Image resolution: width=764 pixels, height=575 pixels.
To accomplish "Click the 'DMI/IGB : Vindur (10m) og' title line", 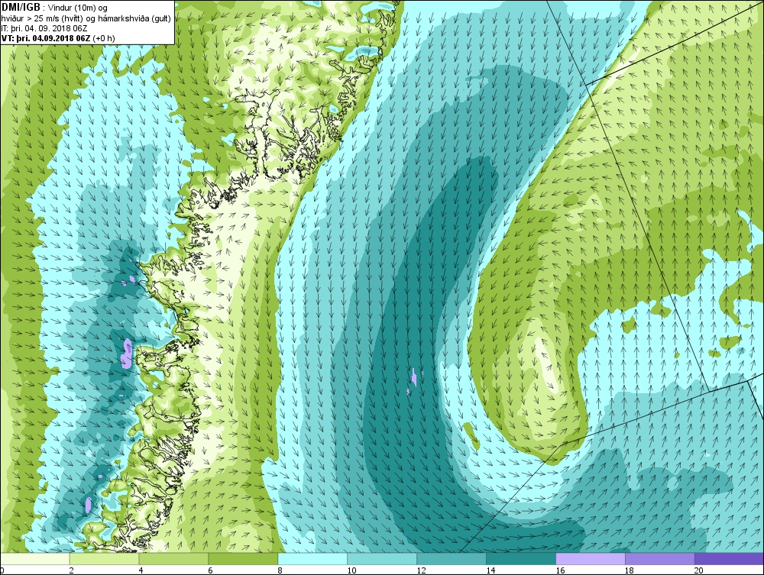I will coord(54,8).
